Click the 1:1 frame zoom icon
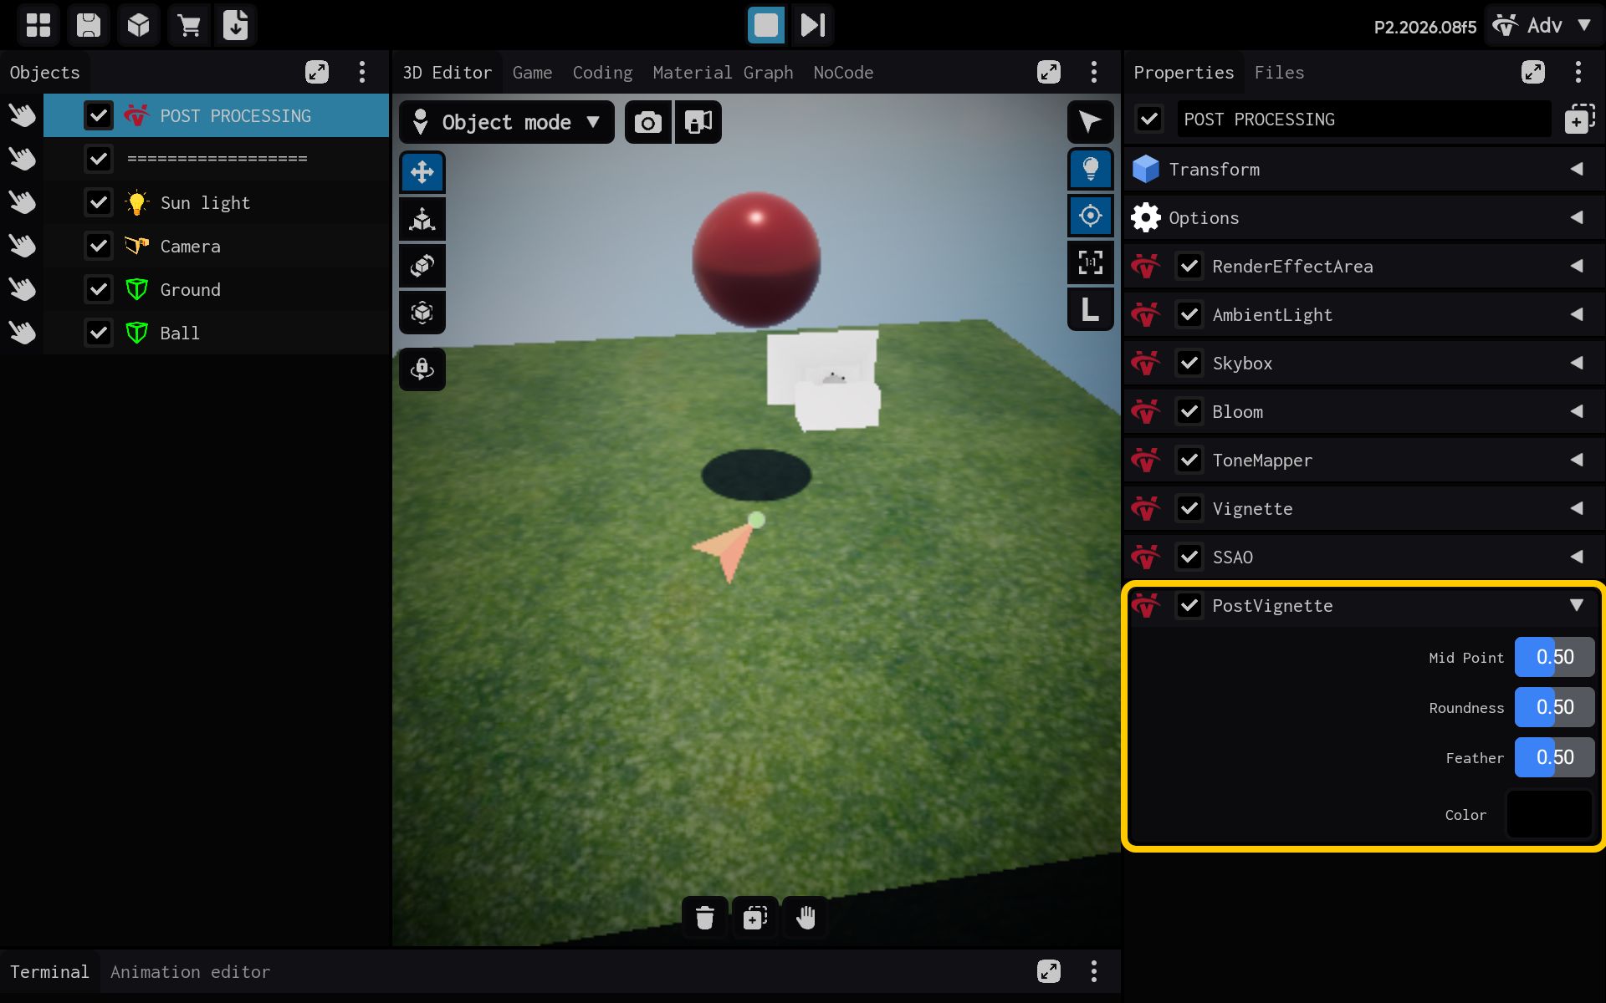 1091,262
